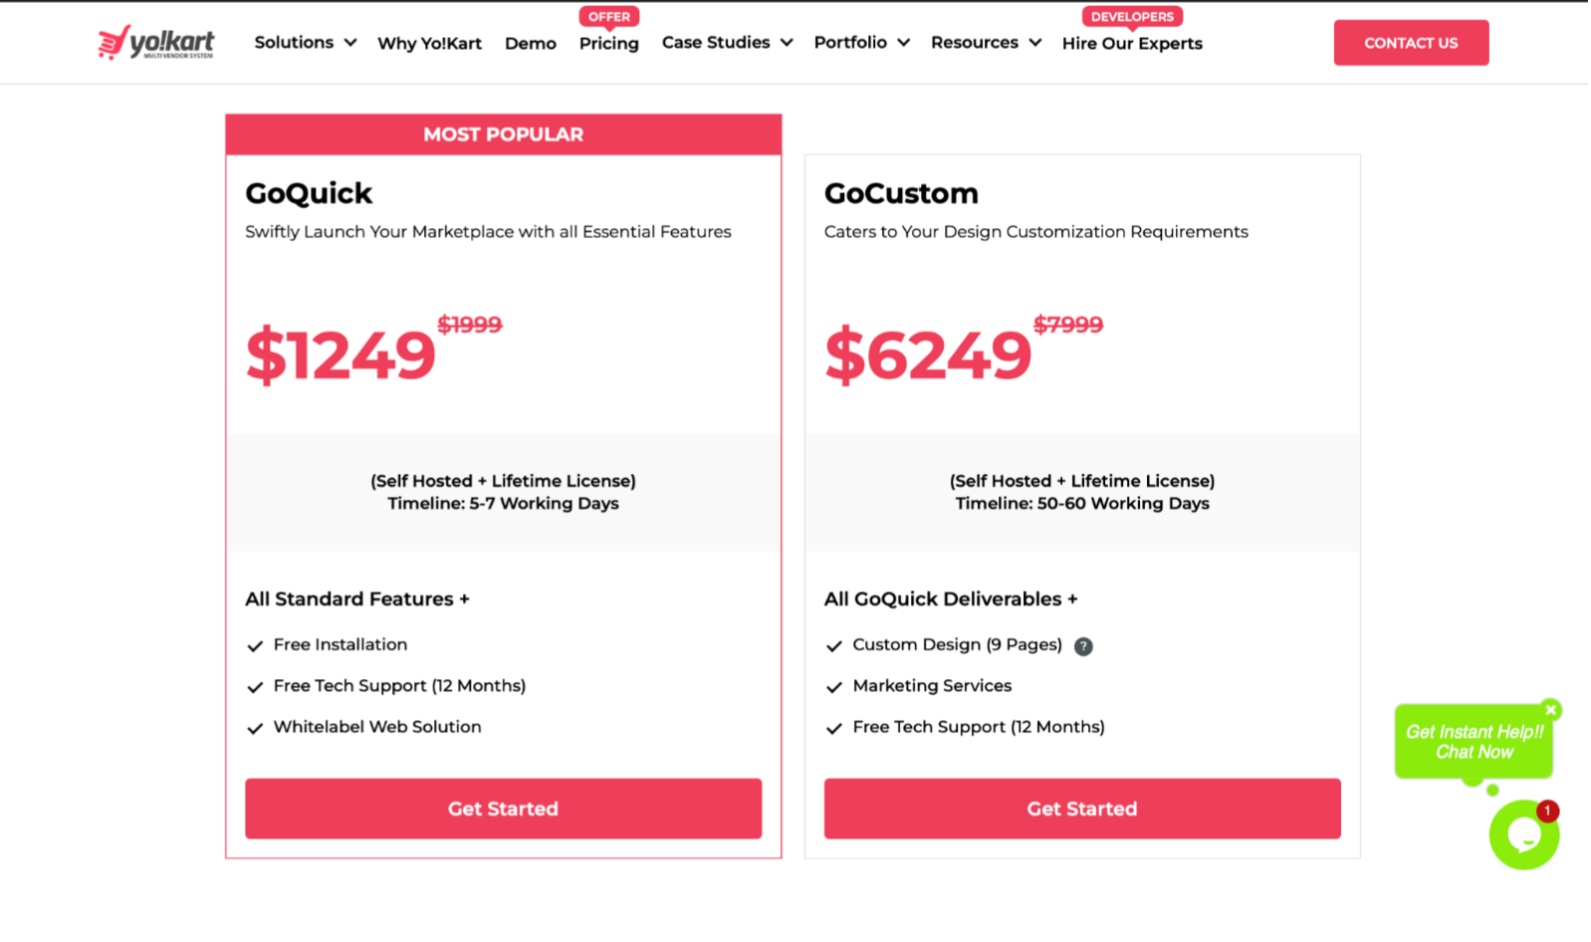Image resolution: width=1591 pixels, height=942 pixels.
Task: Open the Portfolio dropdown menu
Action: 861,43
